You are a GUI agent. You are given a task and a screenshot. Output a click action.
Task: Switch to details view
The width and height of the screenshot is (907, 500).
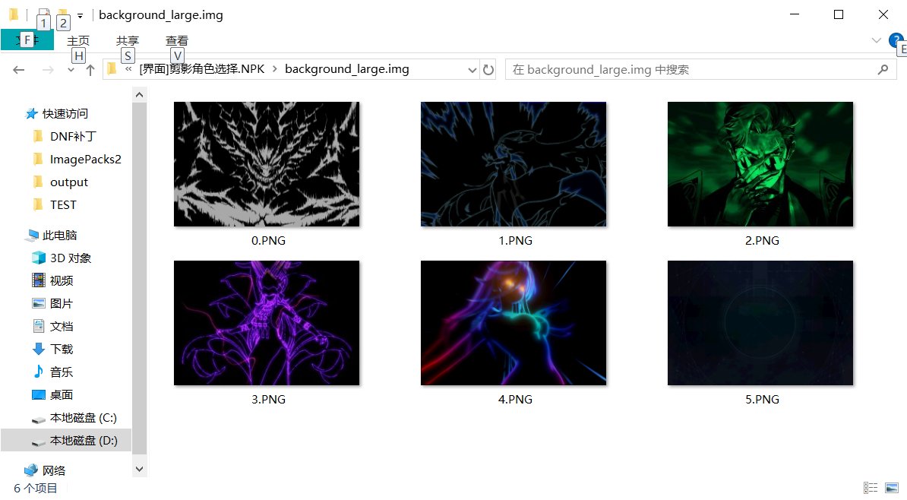(x=871, y=489)
